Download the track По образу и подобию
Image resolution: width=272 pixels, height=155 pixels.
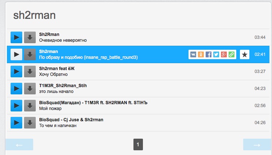point(30,54)
